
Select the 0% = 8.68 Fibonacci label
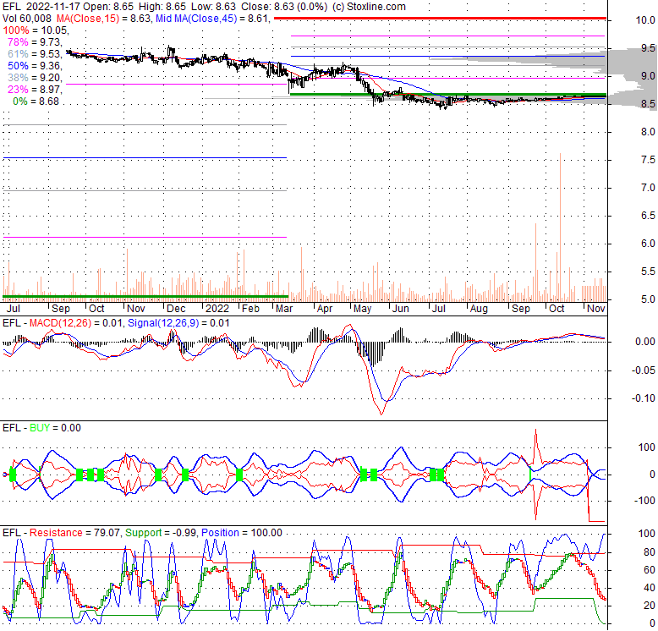pyautogui.click(x=36, y=102)
